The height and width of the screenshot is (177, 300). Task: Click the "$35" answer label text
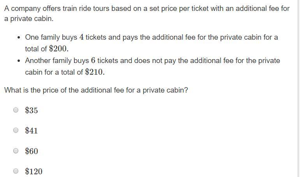(32, 110)
